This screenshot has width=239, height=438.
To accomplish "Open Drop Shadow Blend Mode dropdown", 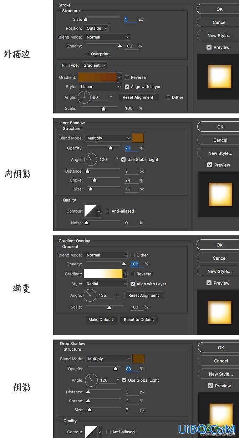I will pyautogui.click(x=108, y=359).
